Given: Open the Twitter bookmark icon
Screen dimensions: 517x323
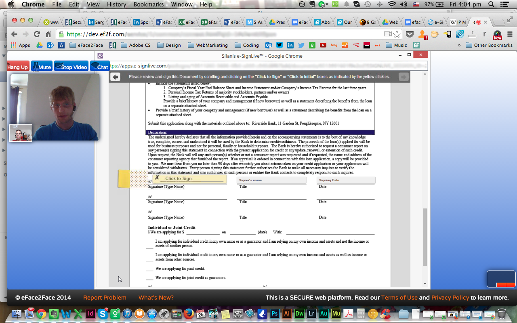Looking at the screenshot, I should tap(280, 45).
